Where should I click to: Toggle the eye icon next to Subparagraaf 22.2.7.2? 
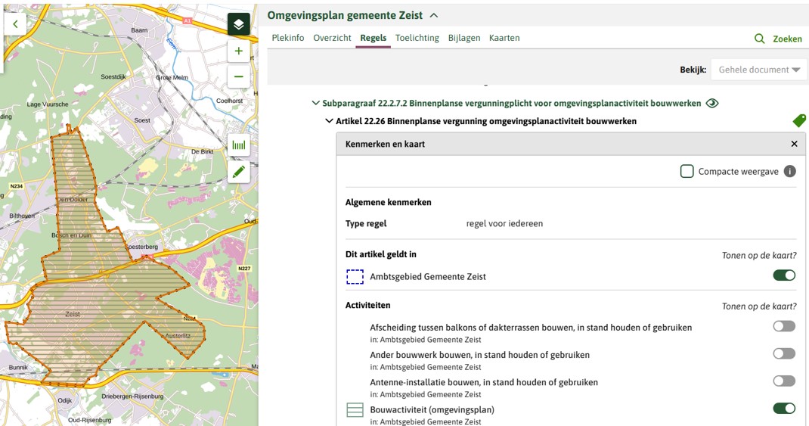711,104
